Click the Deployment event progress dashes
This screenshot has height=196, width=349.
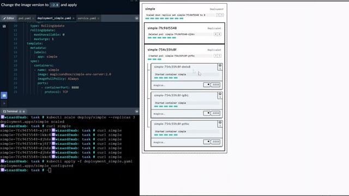(x=164, y=19)
